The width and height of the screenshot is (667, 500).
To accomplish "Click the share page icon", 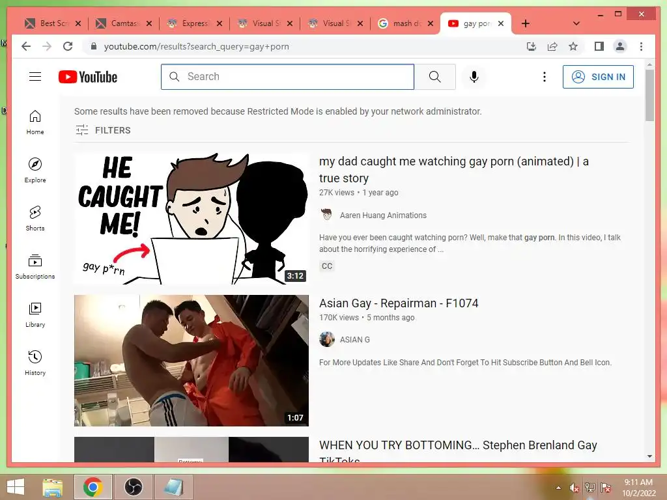I will point(552,46).
